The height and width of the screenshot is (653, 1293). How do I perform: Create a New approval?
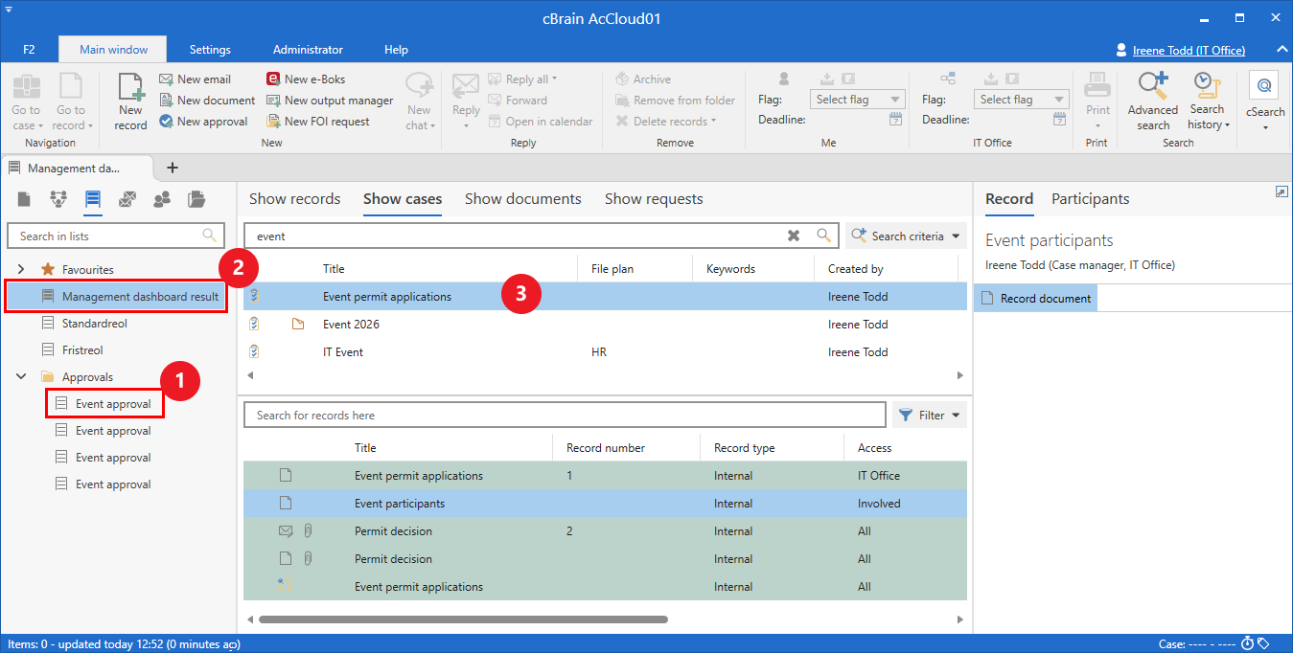pos(203,122)
